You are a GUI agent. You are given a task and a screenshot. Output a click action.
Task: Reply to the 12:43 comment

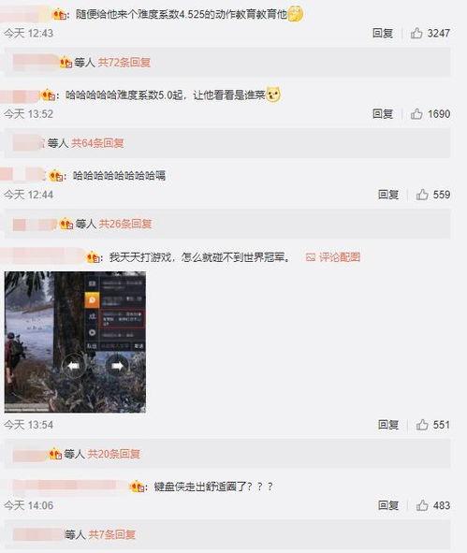tap(383, 33)
